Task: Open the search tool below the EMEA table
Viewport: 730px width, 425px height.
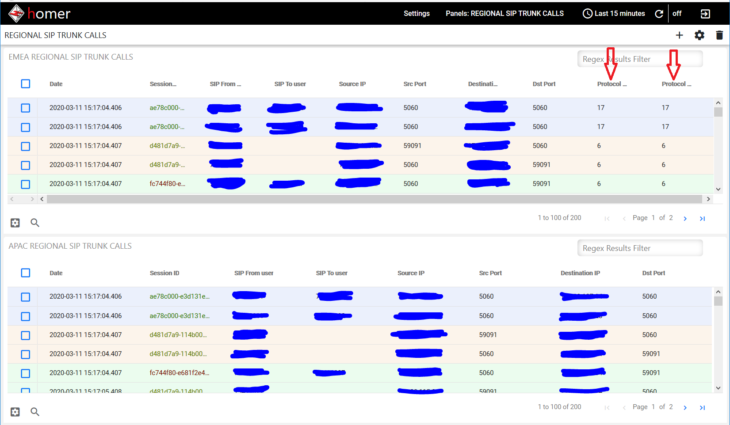Action: click(35, 223)
